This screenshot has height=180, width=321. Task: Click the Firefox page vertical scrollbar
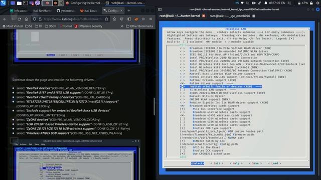(x=154, y=106)
